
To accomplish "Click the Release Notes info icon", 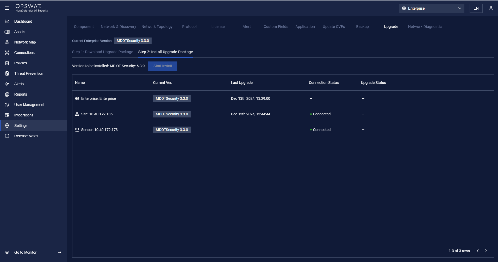I will pyautogui.click(x=7, y=136).
